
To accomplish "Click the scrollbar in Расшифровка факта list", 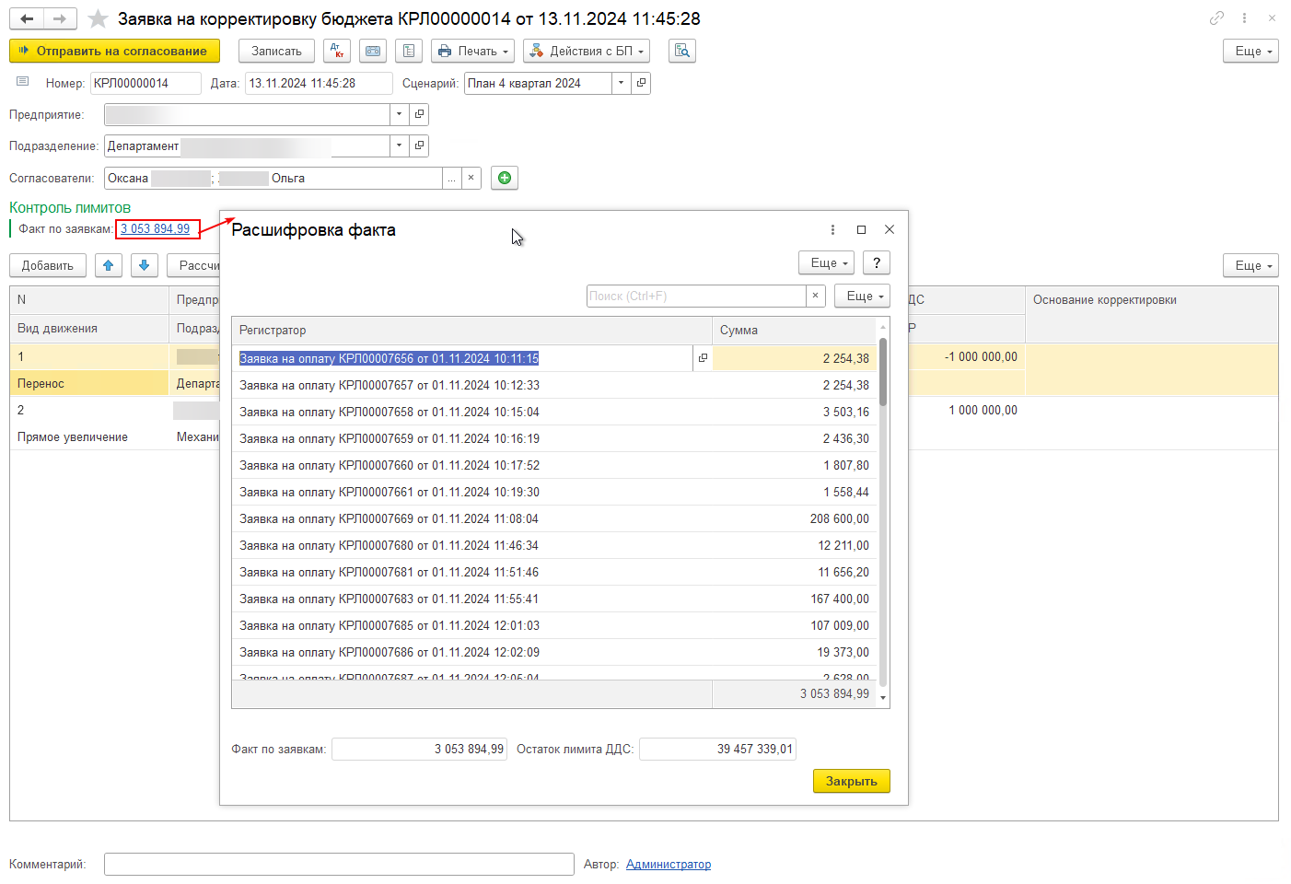I will coord(883,373).
